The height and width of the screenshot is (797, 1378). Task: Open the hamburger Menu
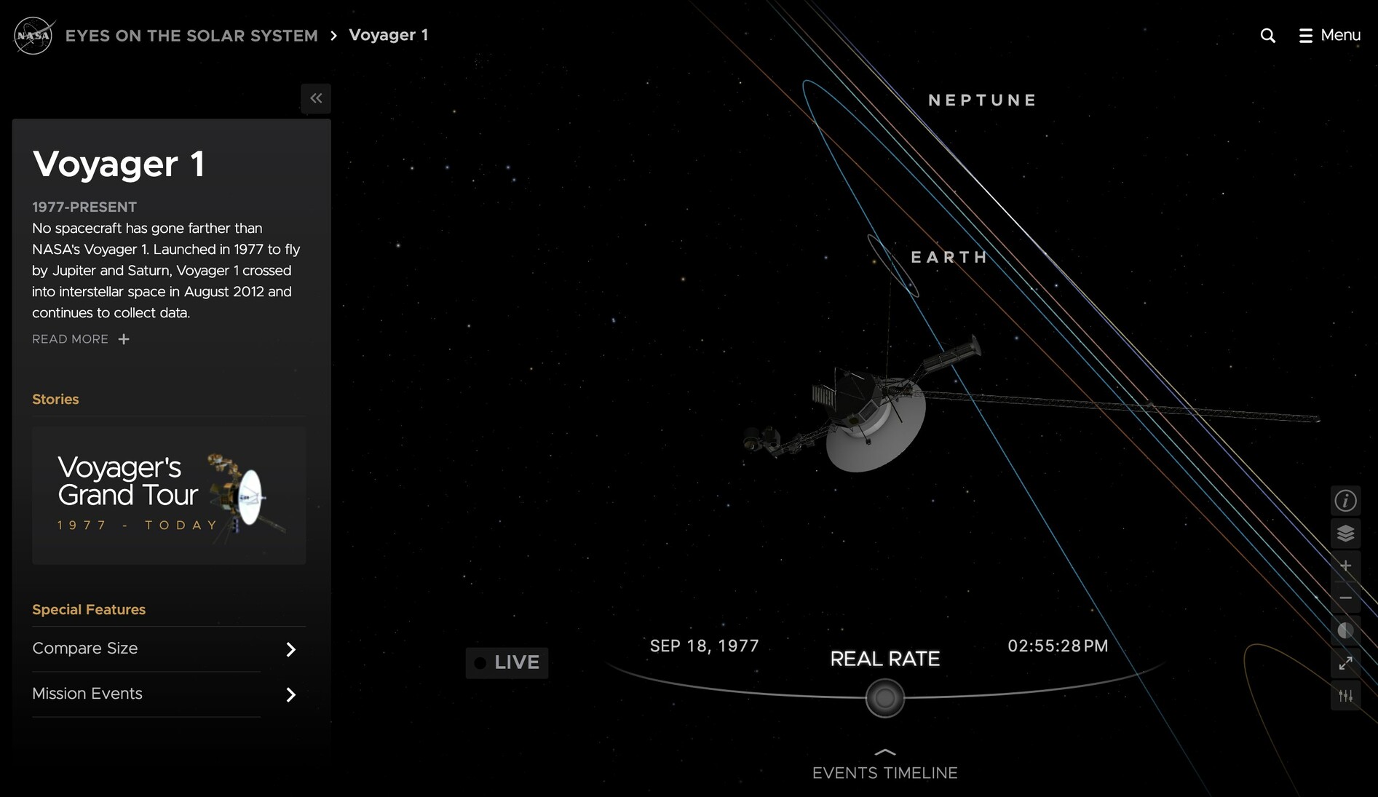point(1329,36)
